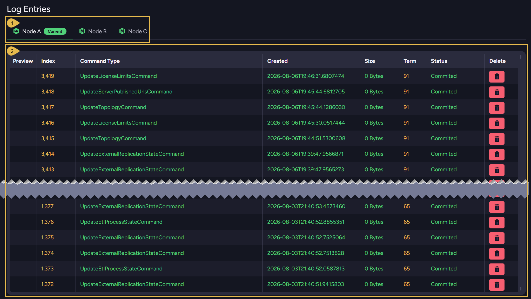
Task: Delete log entry 1,376
Action: 497,222
